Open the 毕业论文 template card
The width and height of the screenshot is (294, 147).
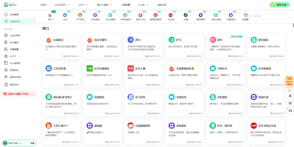point(225,75)
